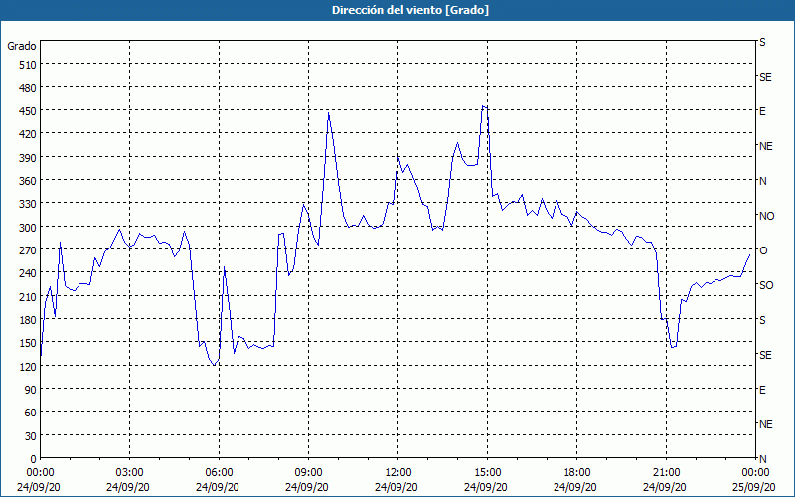Select the 90 y-axis label
This screenshot has width=795, height=497.
31,390
